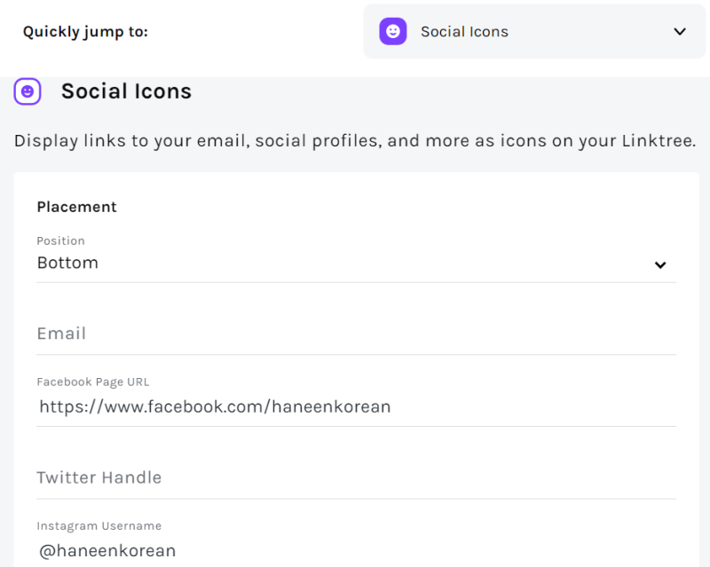The height and width of the screenshot is (567, 710).
Task: Click the @haneenkorean Instagram Username field
Action: point(107,550)
